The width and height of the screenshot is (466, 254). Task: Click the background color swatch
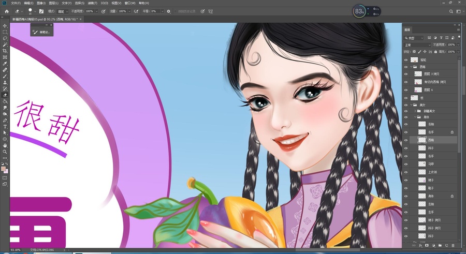click(6, 171)
